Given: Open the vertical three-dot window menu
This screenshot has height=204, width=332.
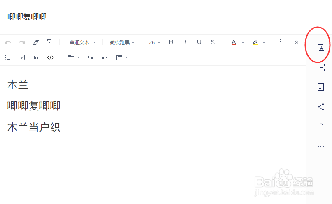Looking at the screenshot, I should click(x=278, y=7).
